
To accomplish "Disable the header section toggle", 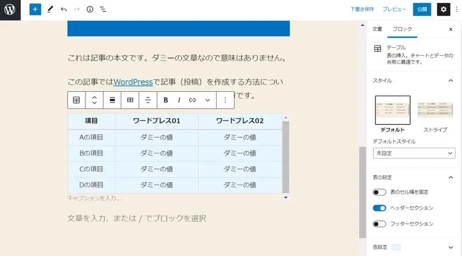I will tap(379, 208).
